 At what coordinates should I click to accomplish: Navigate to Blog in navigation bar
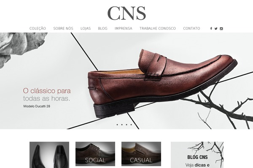pyautogui.click(x=102, y=29)
